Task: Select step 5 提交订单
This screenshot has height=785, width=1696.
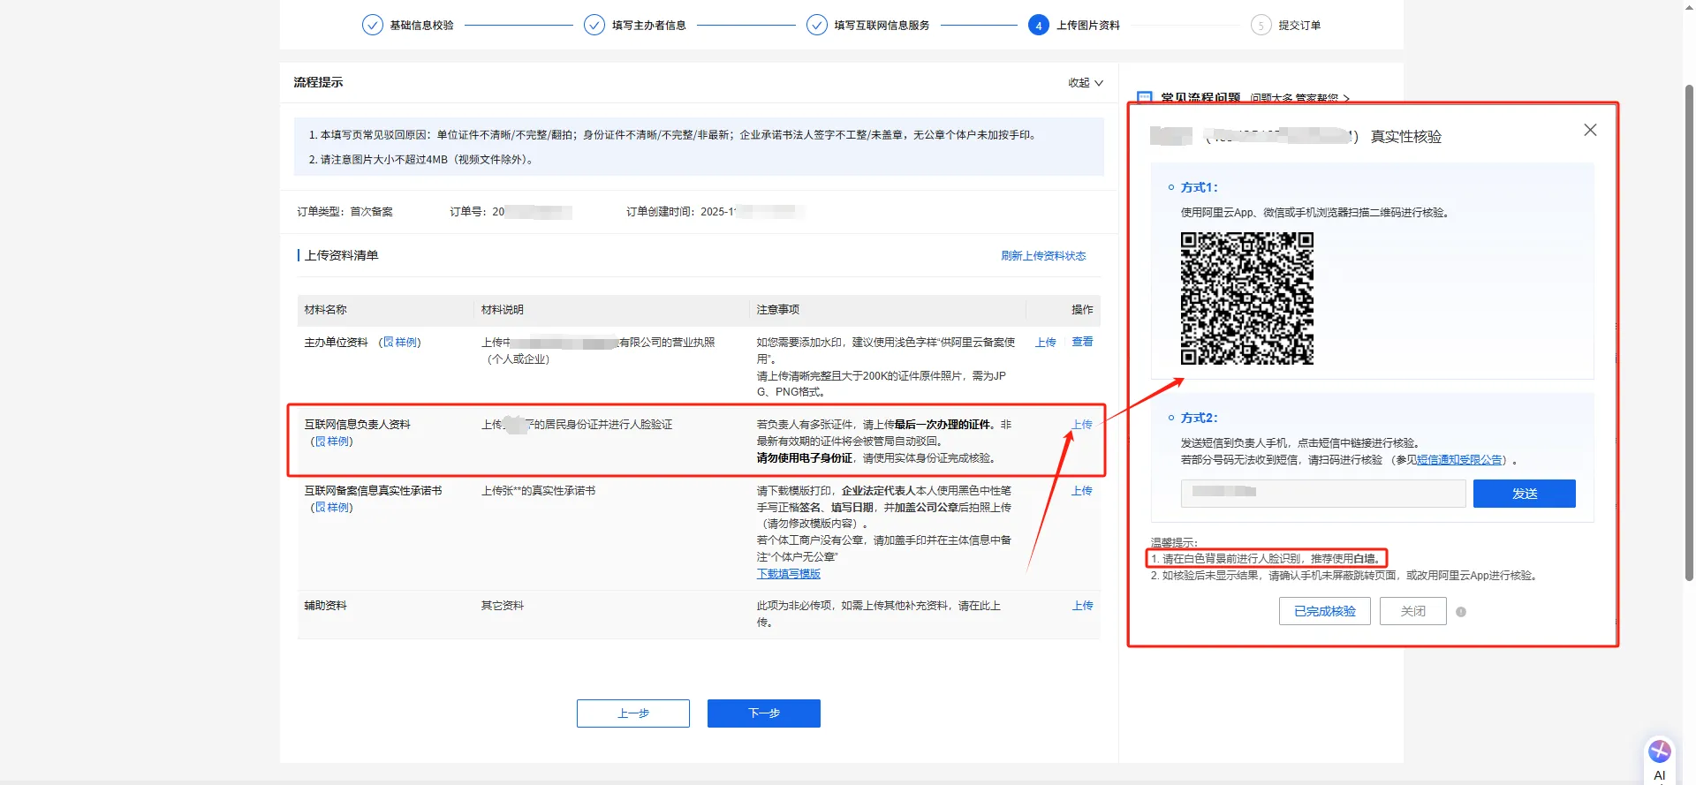Action: click(1298, 25)
